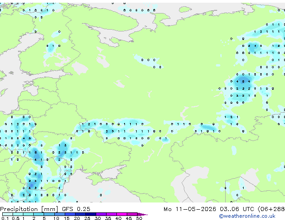Select the '20' legend scale label
Screen dimensions: 285x220
77,218
